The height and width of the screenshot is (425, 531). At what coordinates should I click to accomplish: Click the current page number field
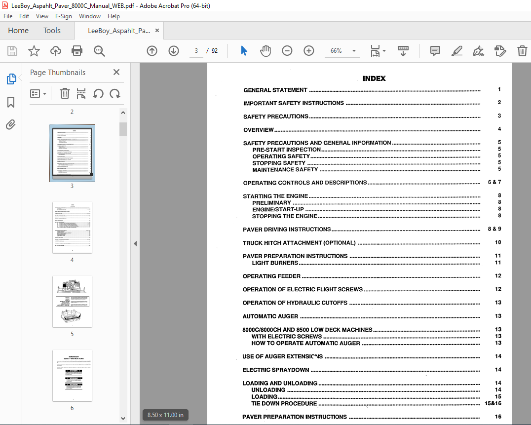[196, 51]
